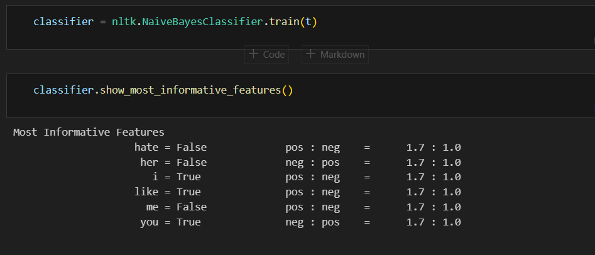The width and height of the screenshot is (595, 255).
Task: Select the her = False output row
Action: 300,163
